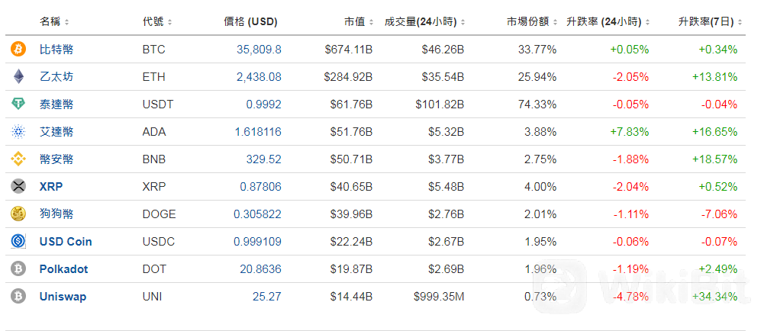
Task: Click BNB 7-day change +18.57%
Action: [x=716, y=159]
